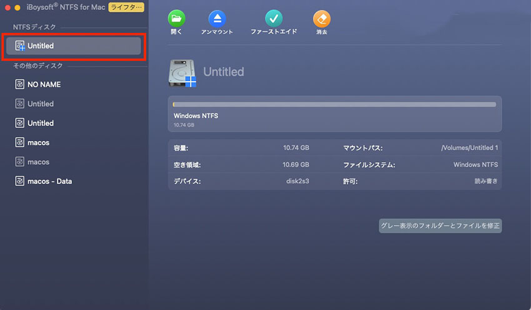Click the device value disk2s3

(x=297, y=182)
